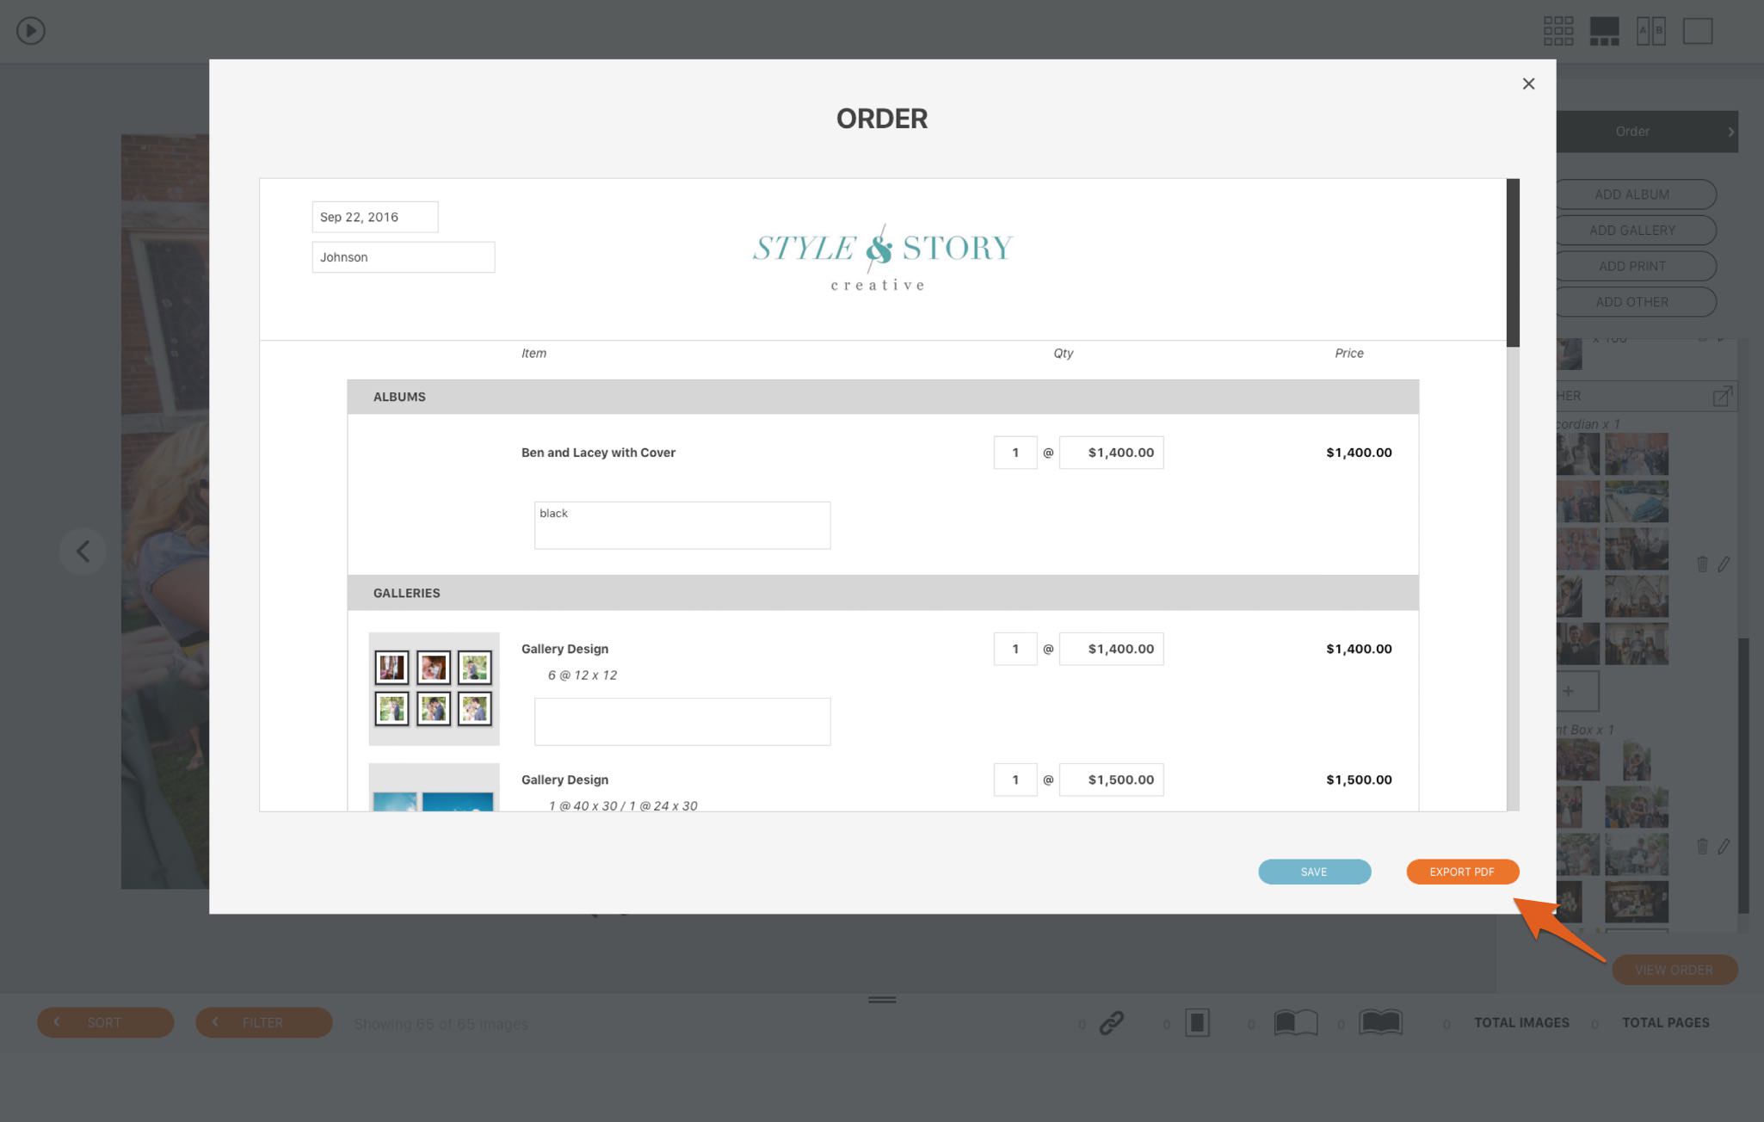Select Total Pages label in status bar

point(1666,1022)
